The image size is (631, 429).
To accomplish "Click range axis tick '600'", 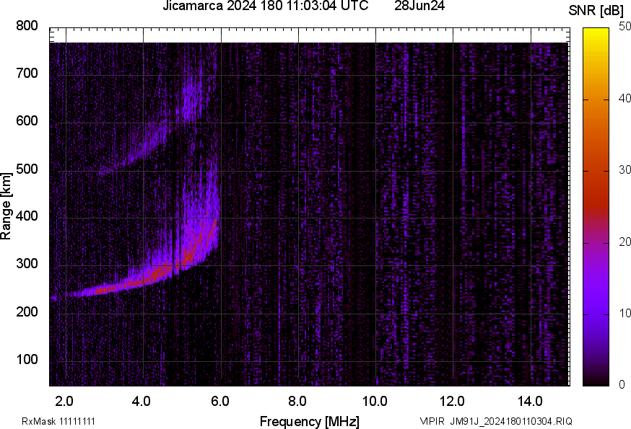I will click(27, 120).
